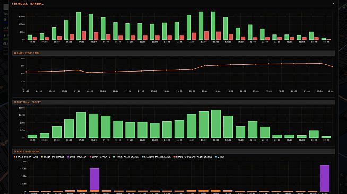347x194 pixels.
Task: Click the Financial Terminal title text
Action: pos(28,4)
